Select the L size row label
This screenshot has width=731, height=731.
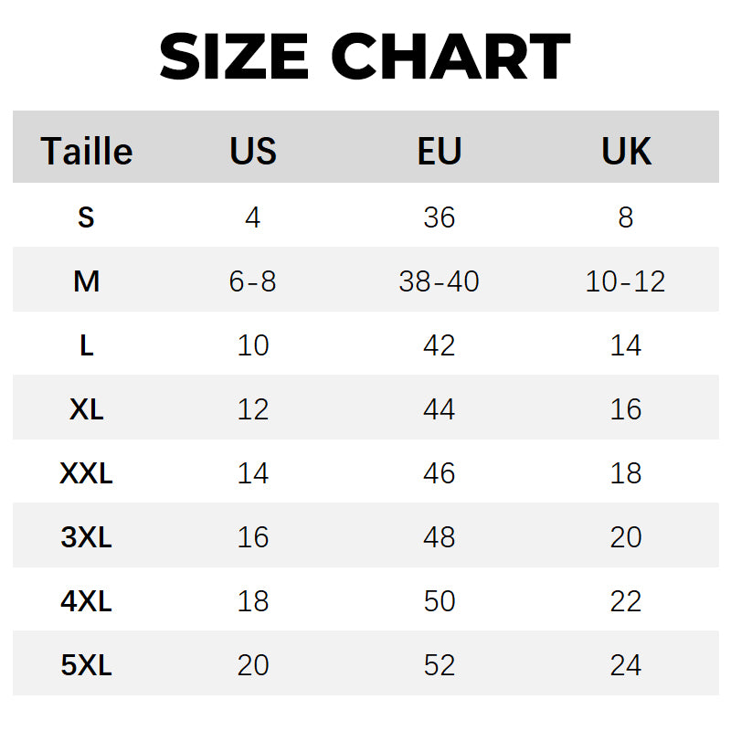[87, 345]
